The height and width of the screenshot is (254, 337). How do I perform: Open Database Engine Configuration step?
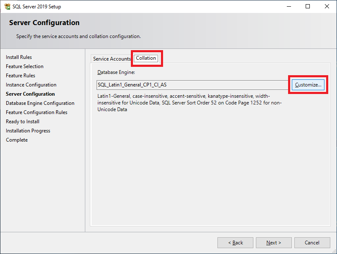40,103
